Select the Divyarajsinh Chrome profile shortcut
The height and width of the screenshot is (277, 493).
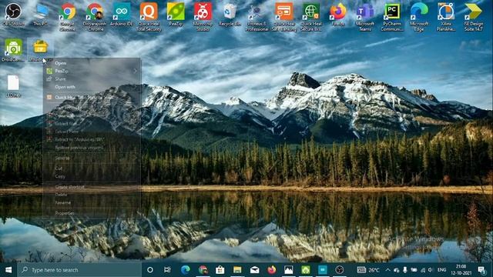(x=95, y=17)
